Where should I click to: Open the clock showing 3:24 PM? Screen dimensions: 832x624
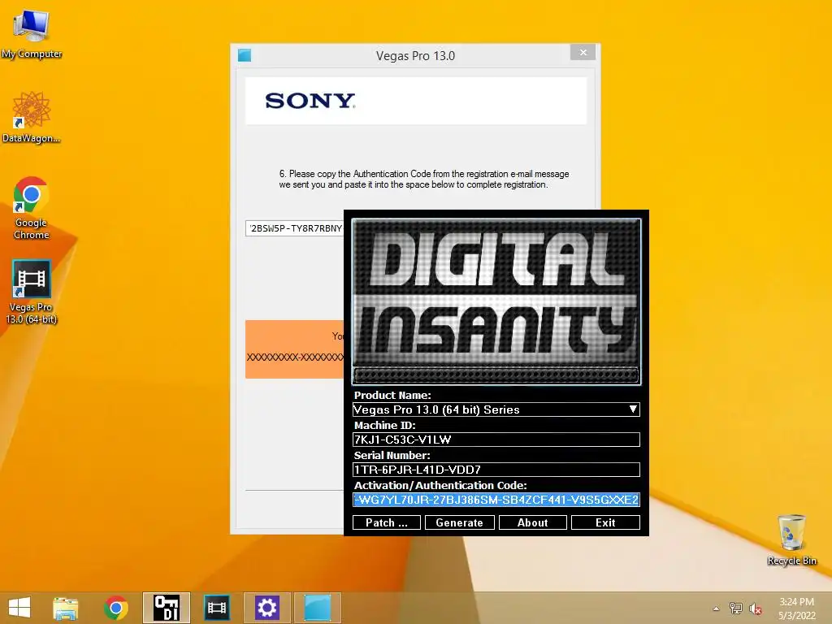[796, 609]
